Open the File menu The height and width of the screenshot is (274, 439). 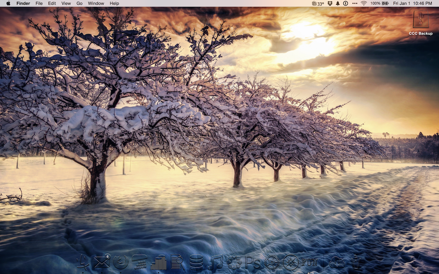(39, 3)
